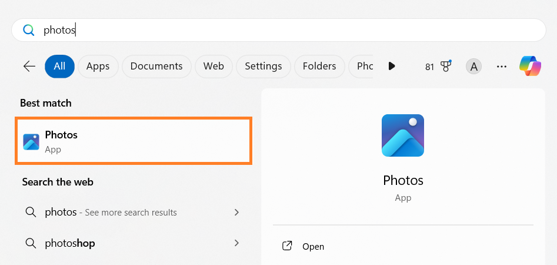
Task: Click the back arrow icon
Action: 29,67
